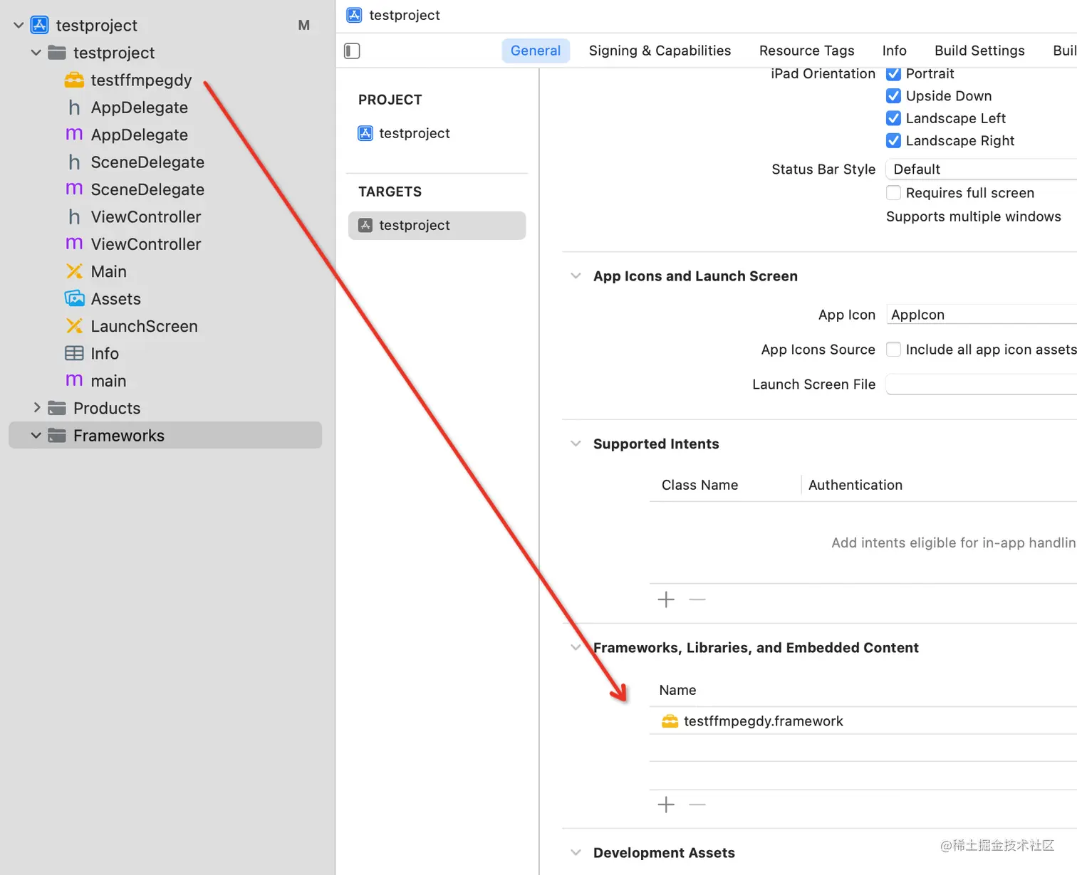Viewport: 1077px width, 875px height.
Task: Click the Launch Screen File field
Action: (x=980, y=384)
